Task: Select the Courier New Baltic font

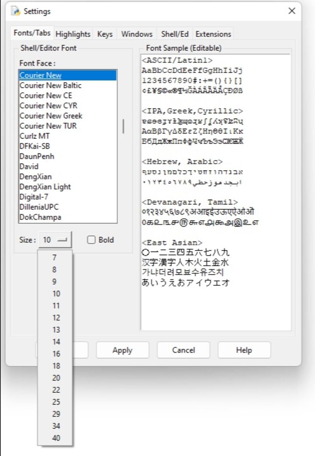Action: coord(68,85)
